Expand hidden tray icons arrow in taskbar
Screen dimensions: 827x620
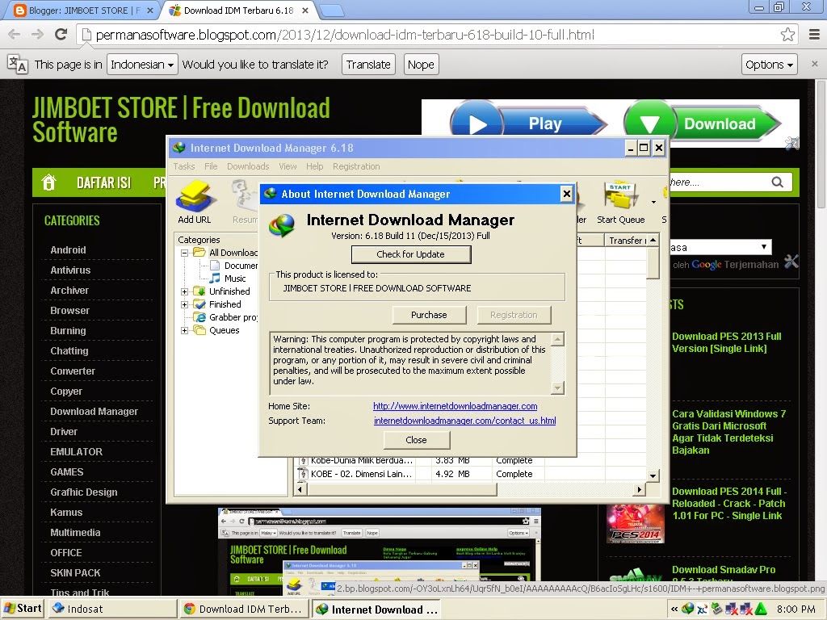click(x=674, y=609)
